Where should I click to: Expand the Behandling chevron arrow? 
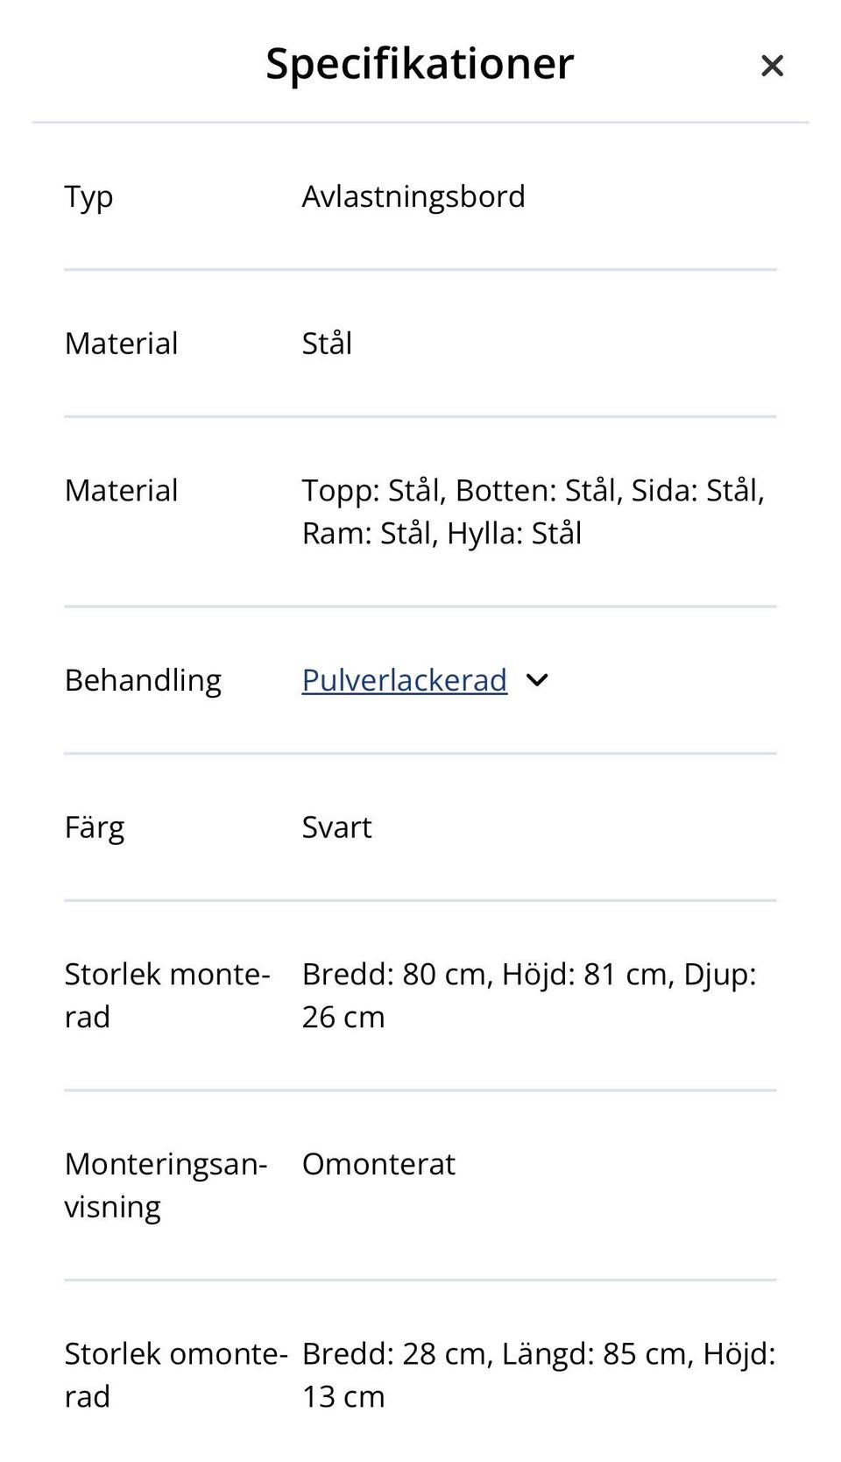point(537,680)
